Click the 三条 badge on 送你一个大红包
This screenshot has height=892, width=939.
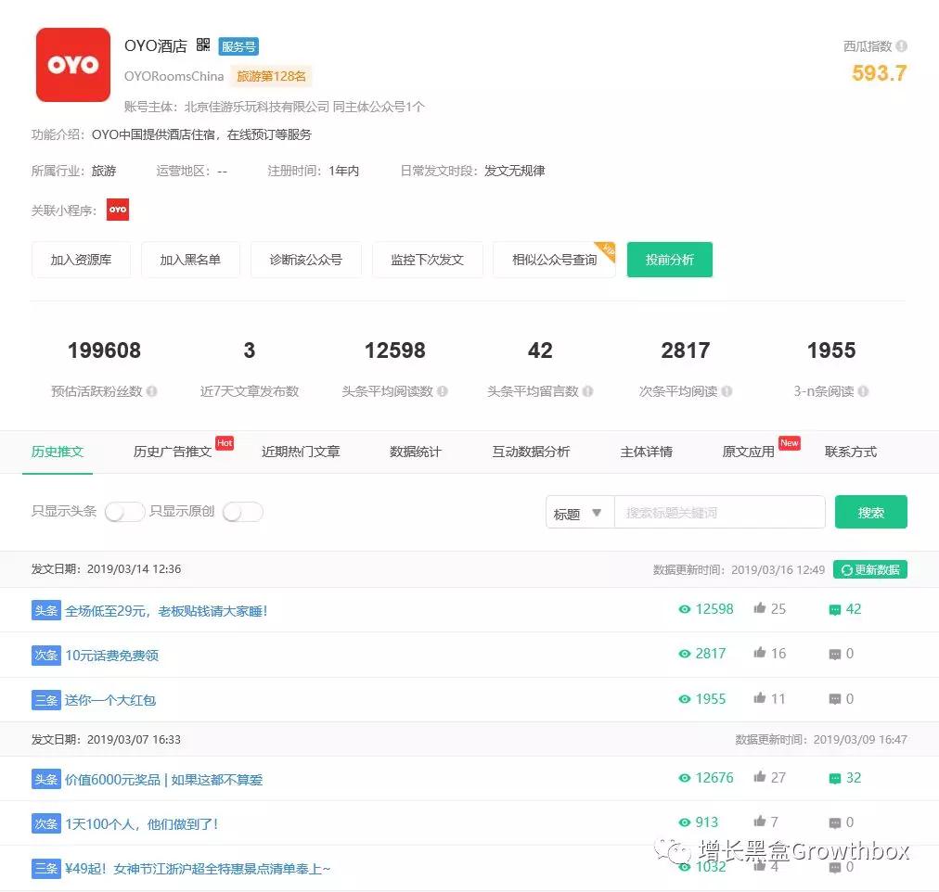(x=46, y=700)
